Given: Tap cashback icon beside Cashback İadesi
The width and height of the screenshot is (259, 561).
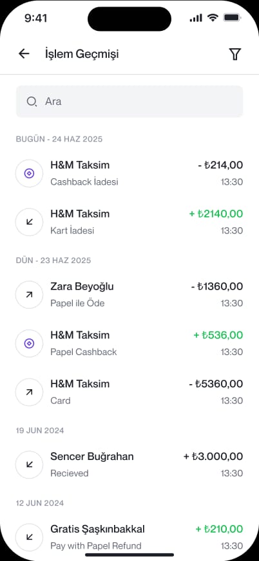Looking at the screenshot, I should pos(30,174).
